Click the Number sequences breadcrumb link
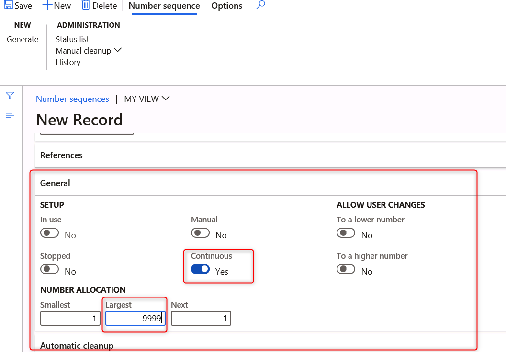Image resolution: width=506 pixels, height=352 pixels. click(72, 99)
